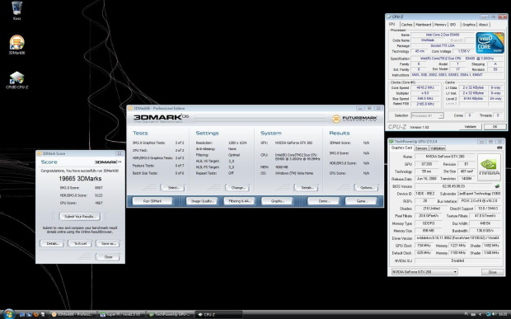Open the 3DMark06 desktop shortcut

coord(16,45)
